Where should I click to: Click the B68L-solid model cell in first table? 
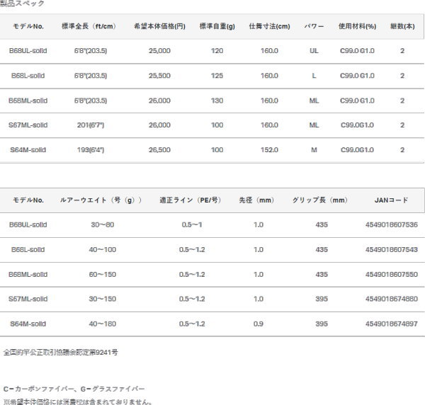click(28, 76)
